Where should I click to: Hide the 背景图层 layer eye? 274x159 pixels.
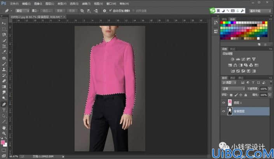pos(223,111)
